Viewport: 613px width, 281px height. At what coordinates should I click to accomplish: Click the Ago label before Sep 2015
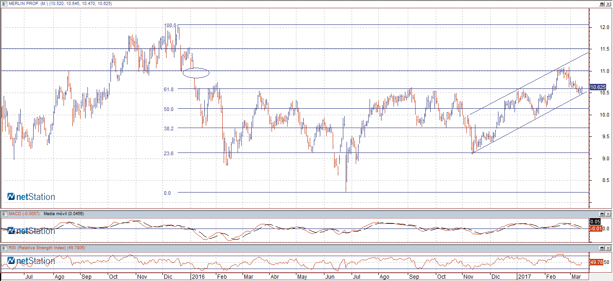(x=59, y=277)
